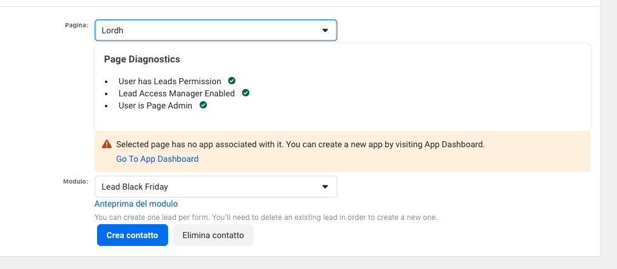The image size is (617, 269).
Task: Click the green check beside Lead Access Manager
Action: pyautogui.click(x=246, y=93)
